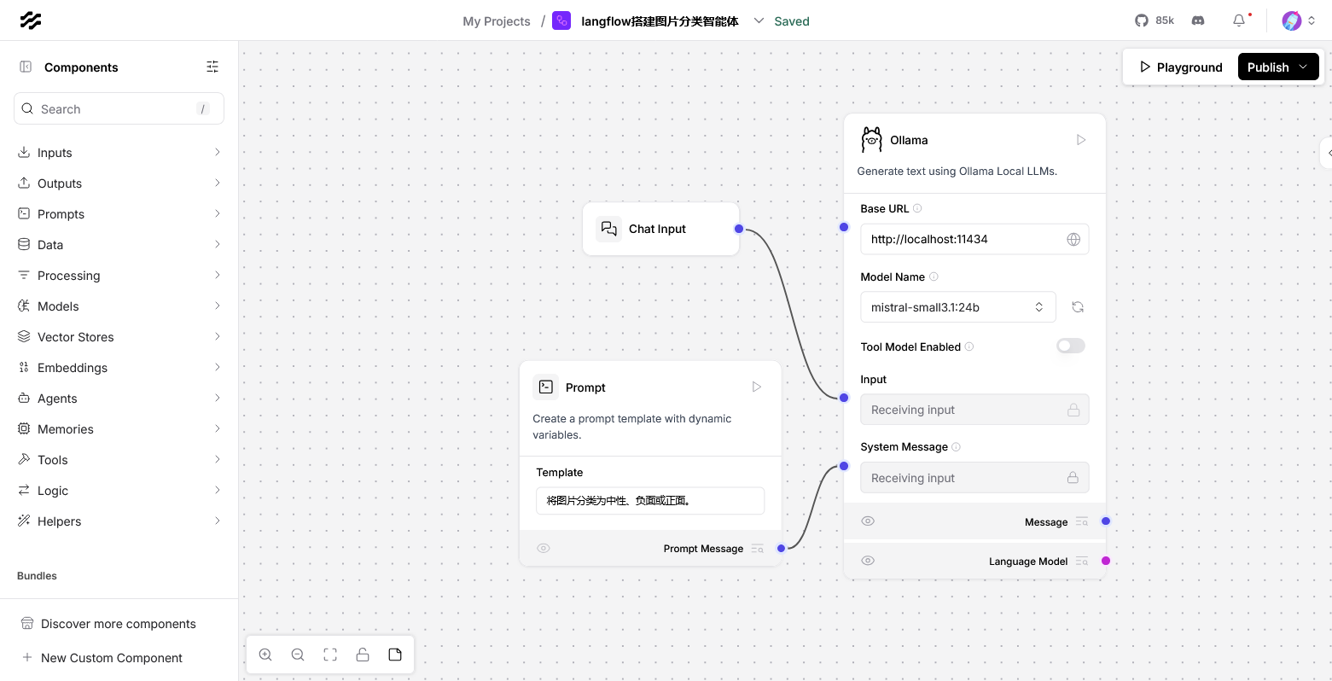Go to My Projects breadcrumb
Screen dimensions: 1332x681
pos(497,21)
